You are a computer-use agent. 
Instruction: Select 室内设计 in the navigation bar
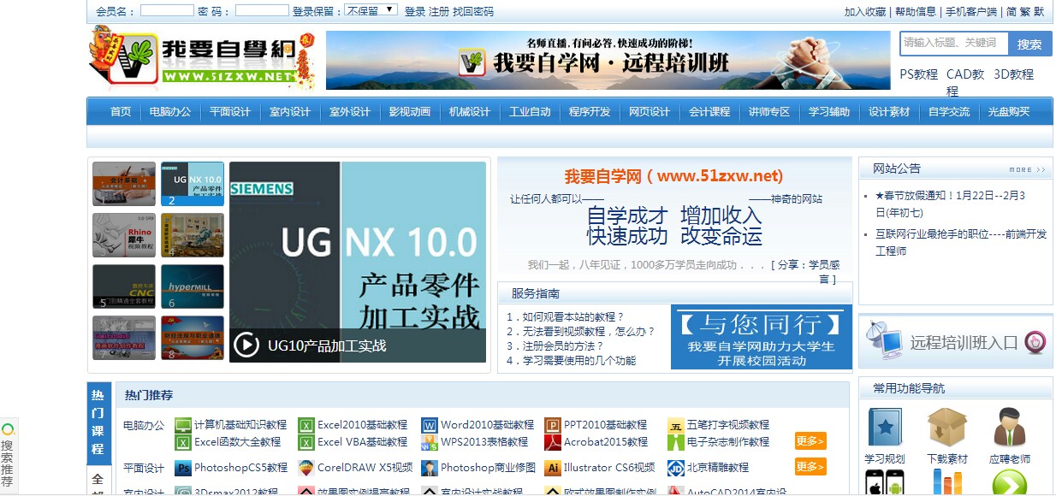(290, 112)
